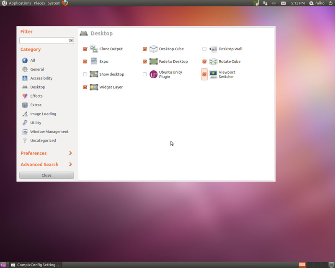Image resolution: width=335 pixels, height=268 pixels.
Task: Close the CompizConfig settings window
Action: 46,175
